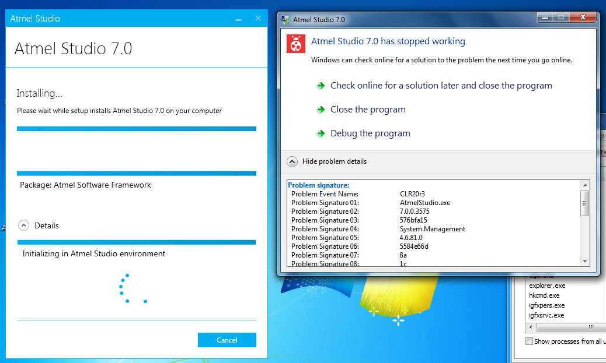
Task: Click the AtmelStudio.exe signature value
Action: coord(425,203)
